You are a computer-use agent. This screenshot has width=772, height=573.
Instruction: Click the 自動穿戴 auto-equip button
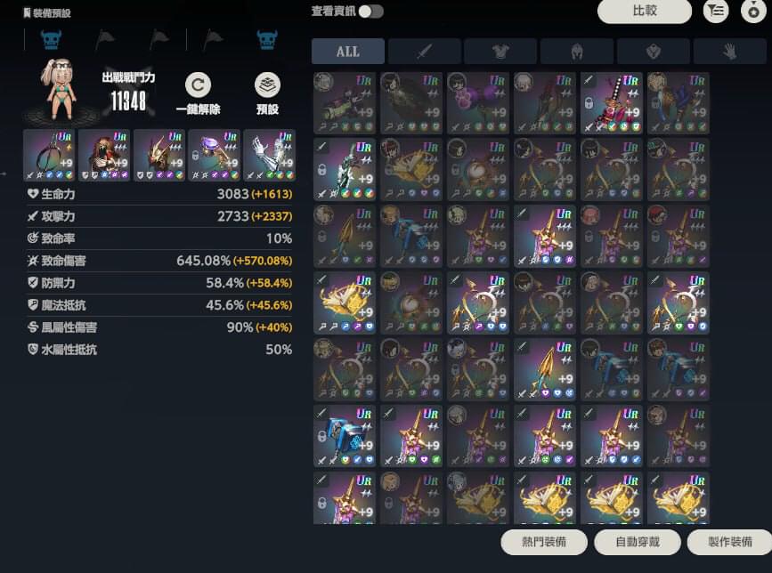click(x=638, y=542)
